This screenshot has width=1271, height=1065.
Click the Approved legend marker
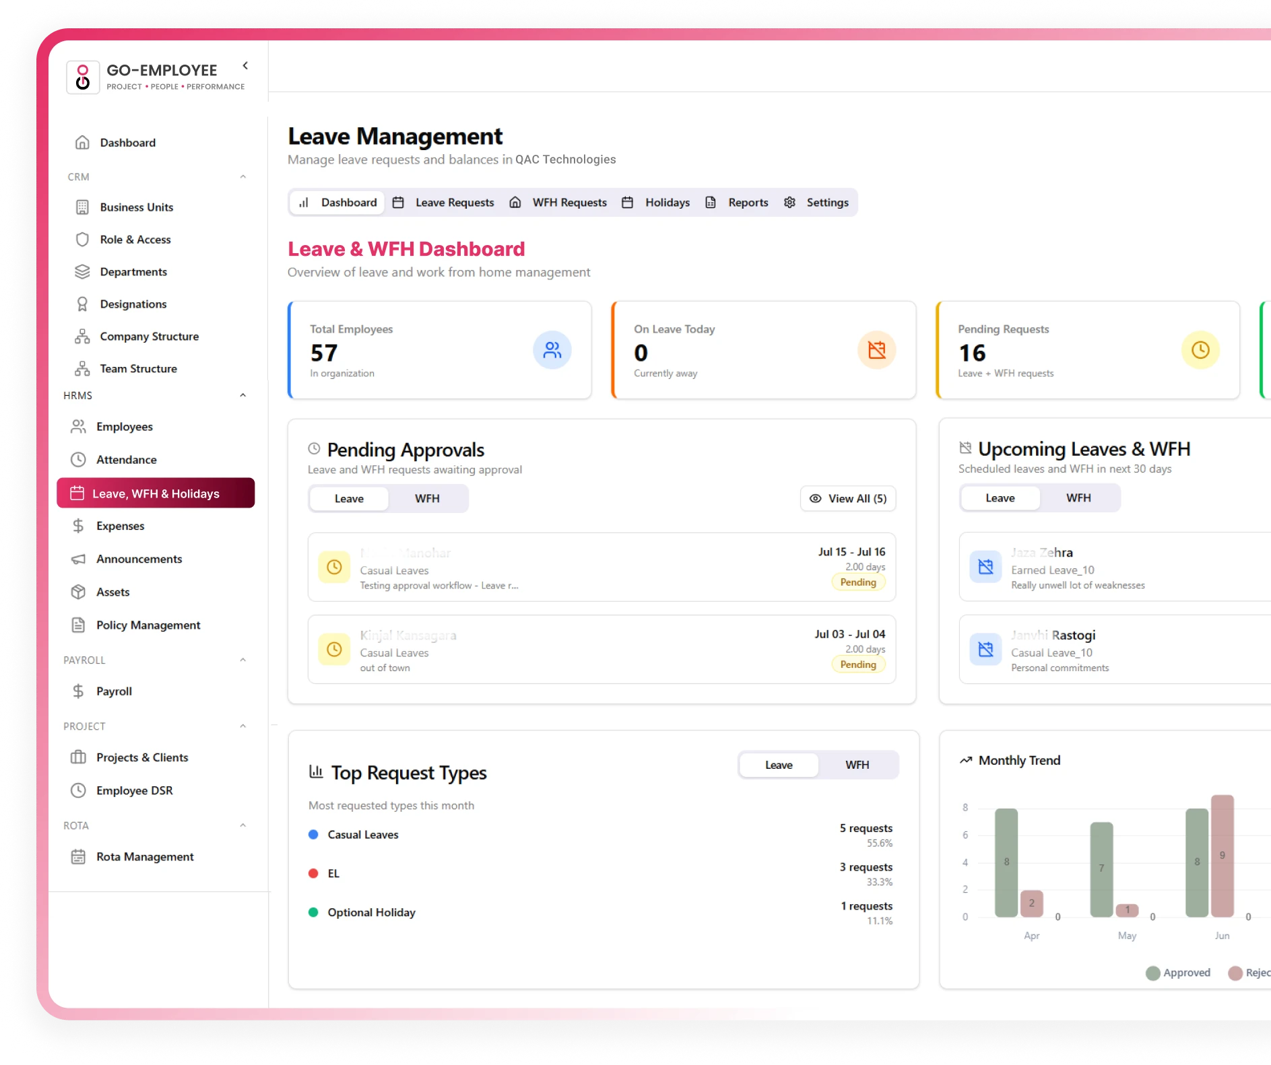tap(1153, 973)
